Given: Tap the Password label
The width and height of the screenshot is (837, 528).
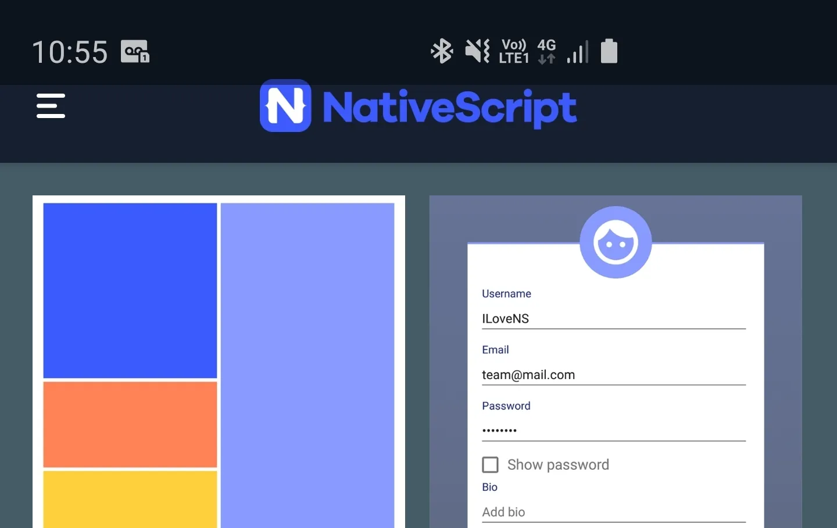Looking at the screenshot, I should [x=506, y=406].
